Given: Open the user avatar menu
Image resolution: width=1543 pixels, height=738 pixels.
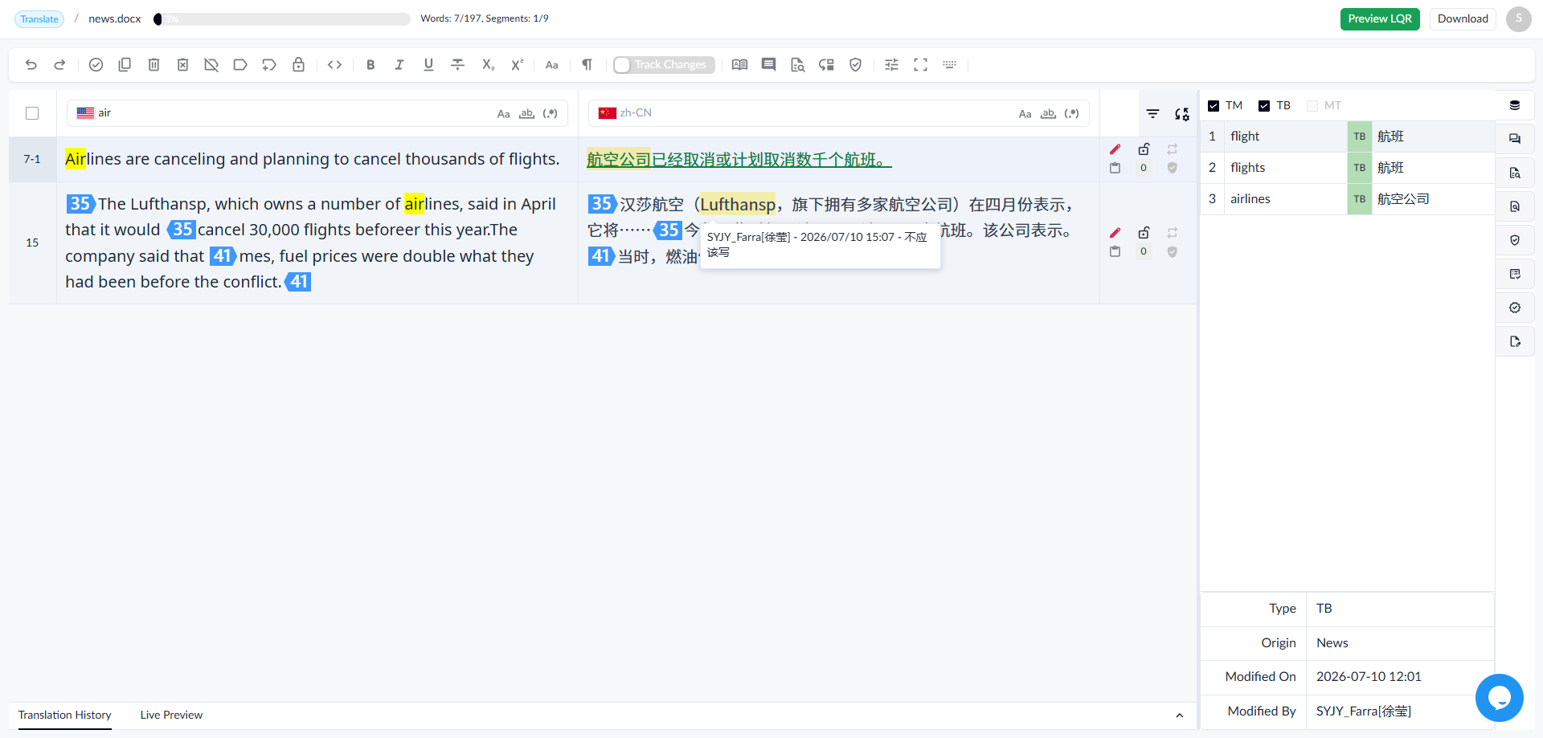Looking at the screenshot, I should [1519, 19].
